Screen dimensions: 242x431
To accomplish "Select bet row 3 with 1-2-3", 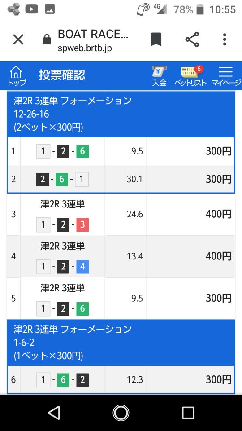I will [x=121, y=215].
